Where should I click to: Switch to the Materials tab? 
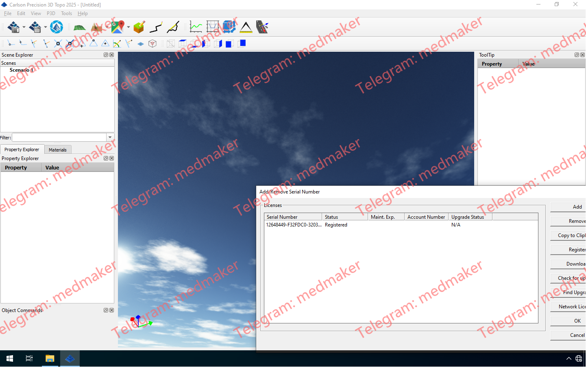[57, 150]
